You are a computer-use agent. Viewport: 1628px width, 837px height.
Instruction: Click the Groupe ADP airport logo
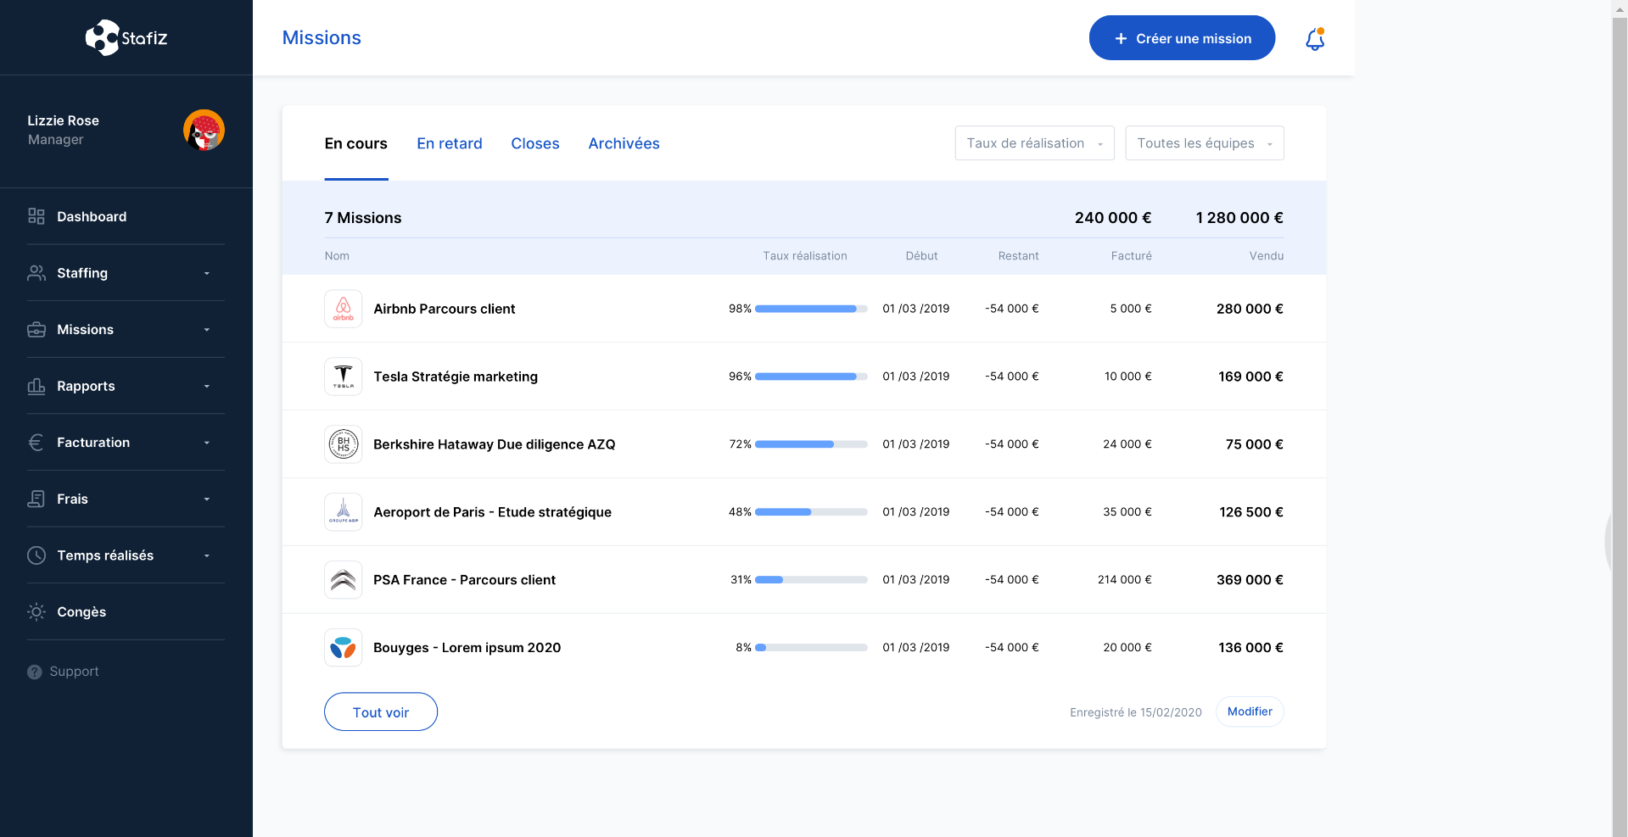(x=343, y=512)
